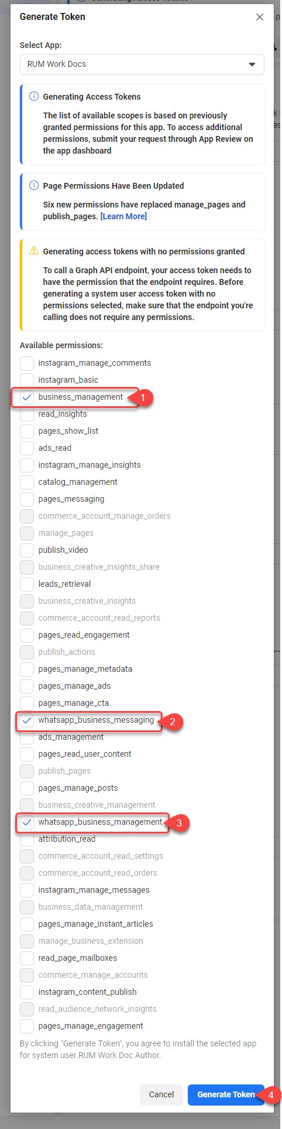Select the ads_read permission checkbox
Screen dimensions: 282x1129
coord(27,448)
